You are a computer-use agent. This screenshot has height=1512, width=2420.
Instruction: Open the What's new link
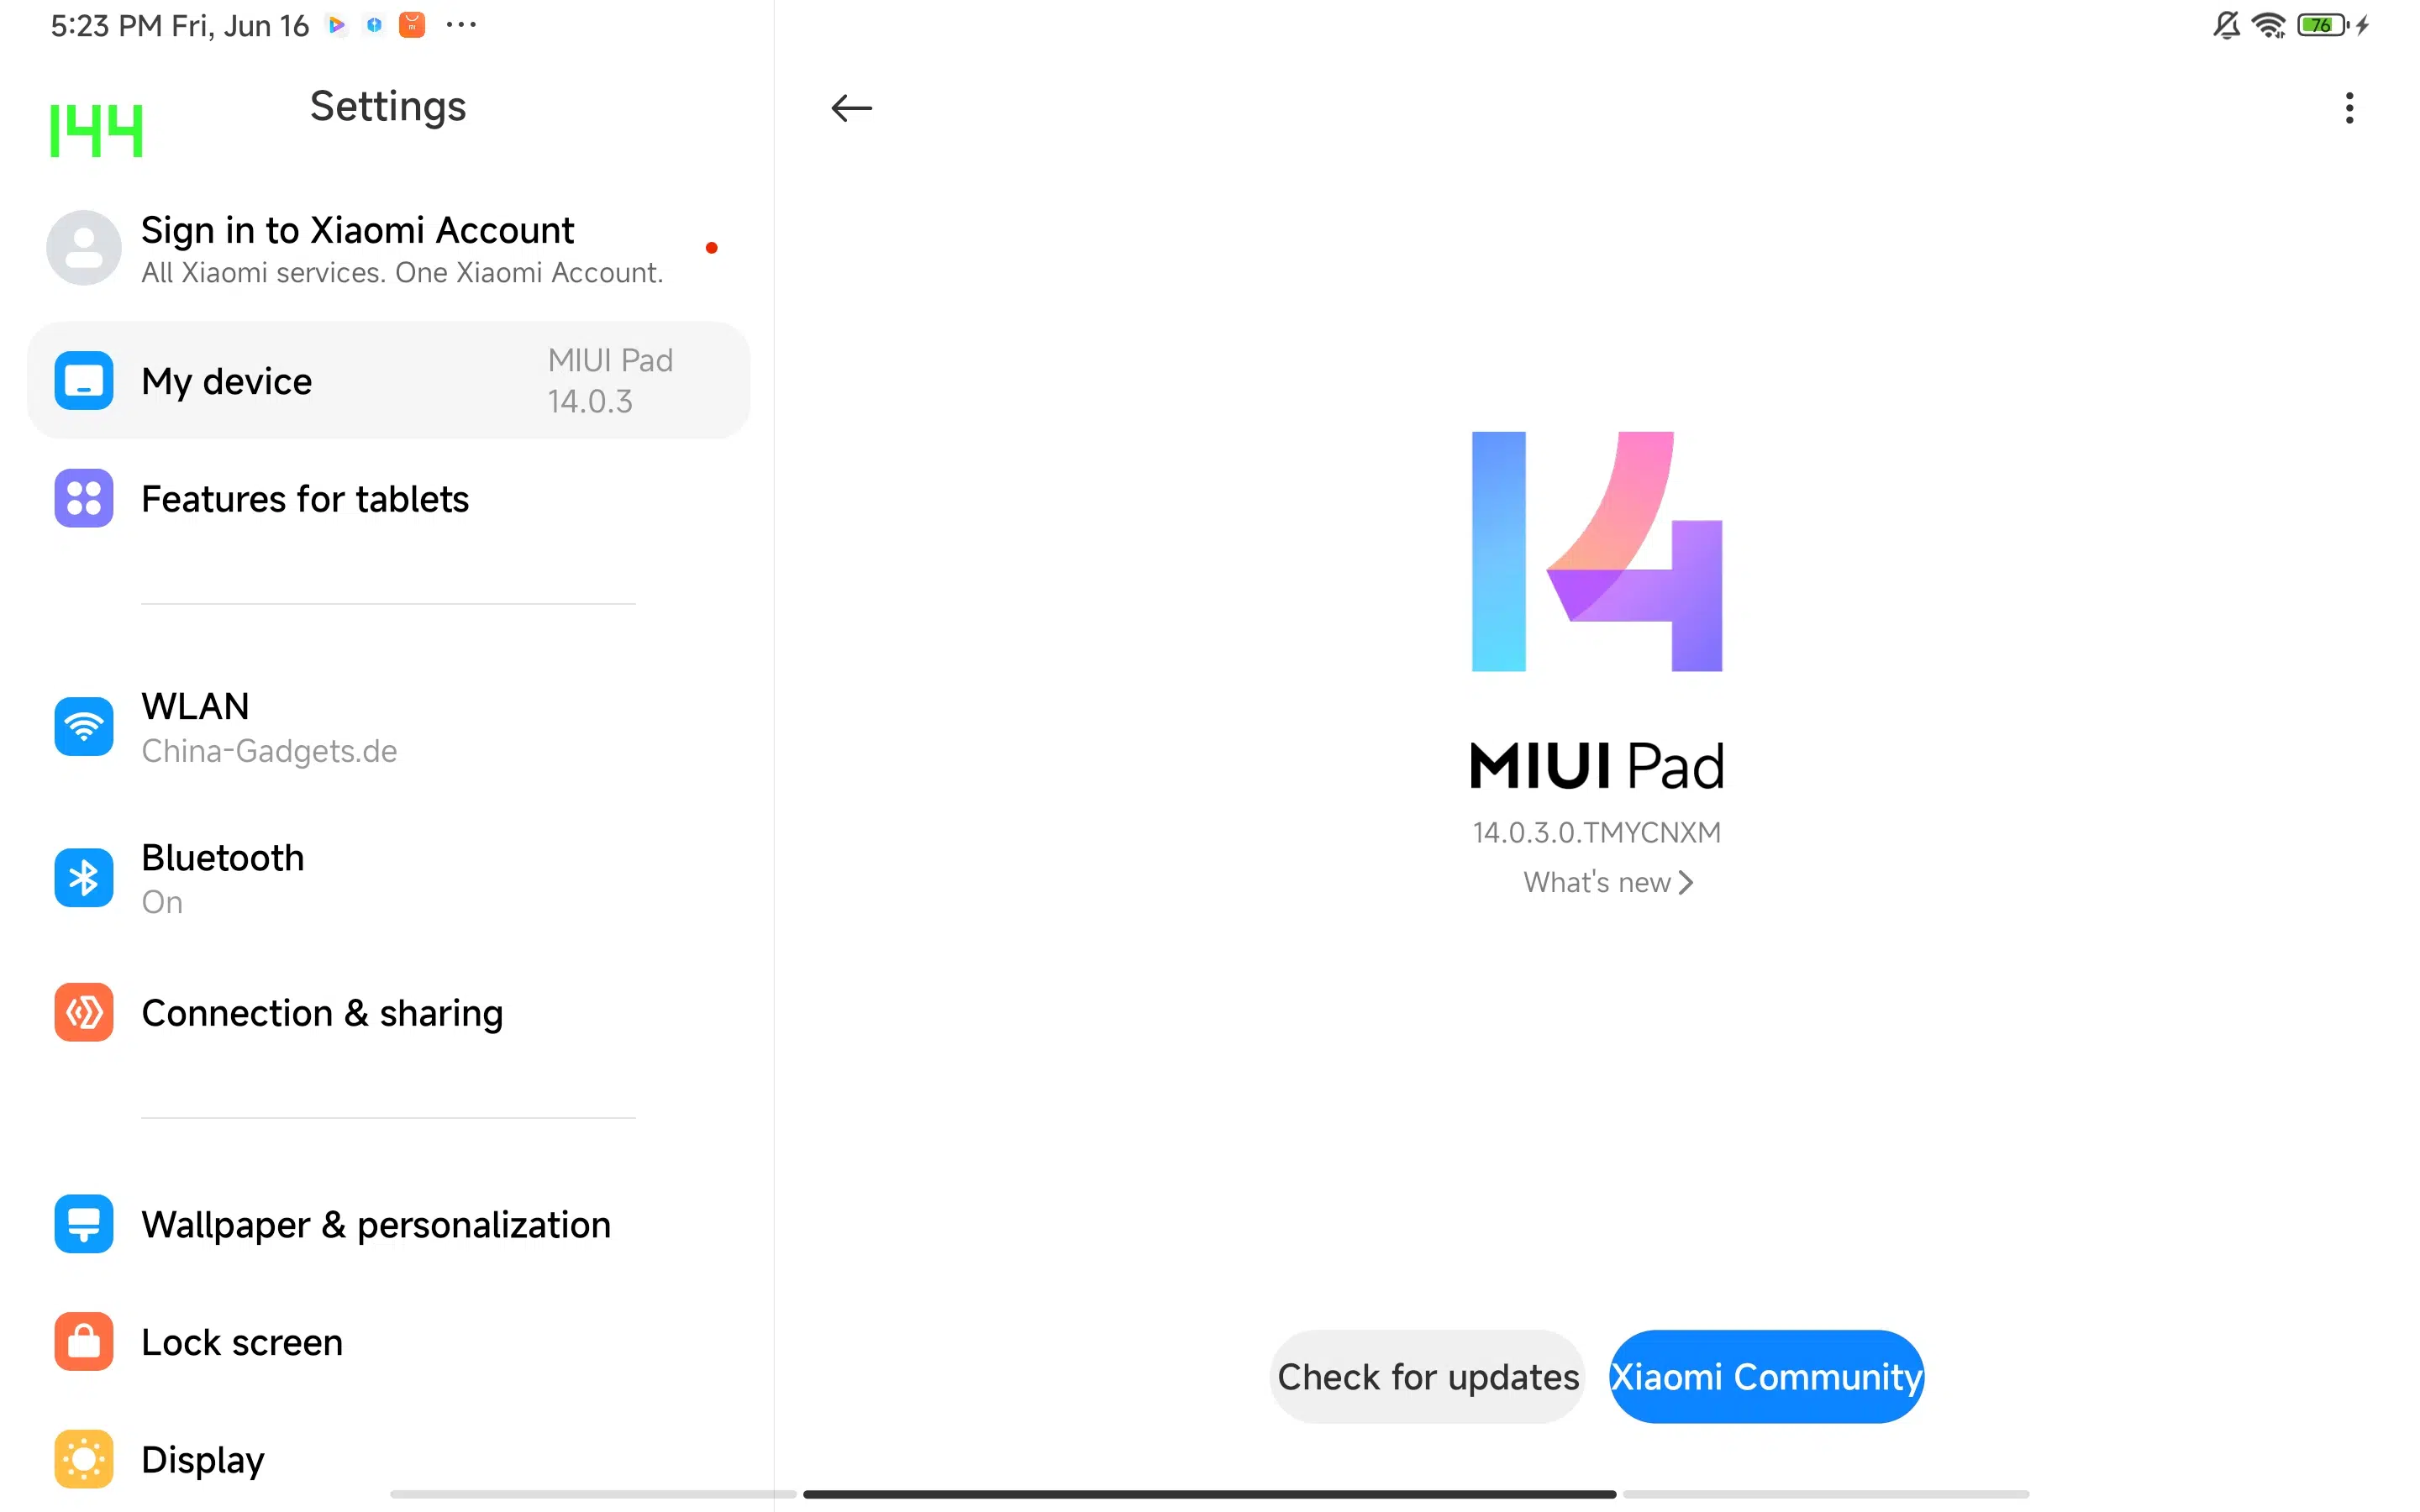(1608, 882)
